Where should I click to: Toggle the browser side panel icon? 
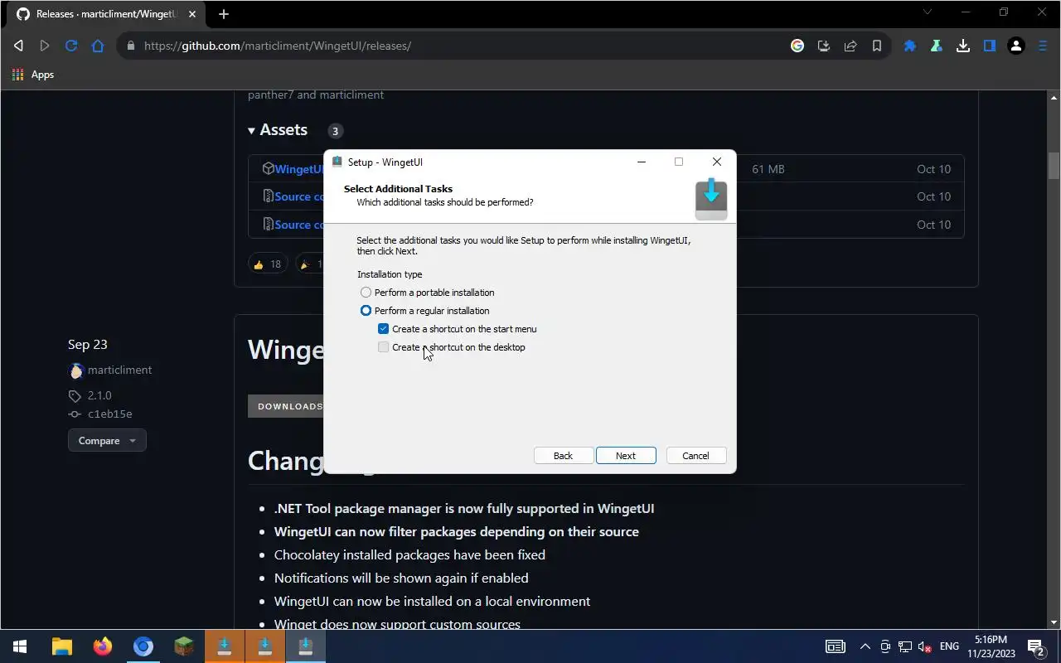pyautogui.click(x=990, y=46)
